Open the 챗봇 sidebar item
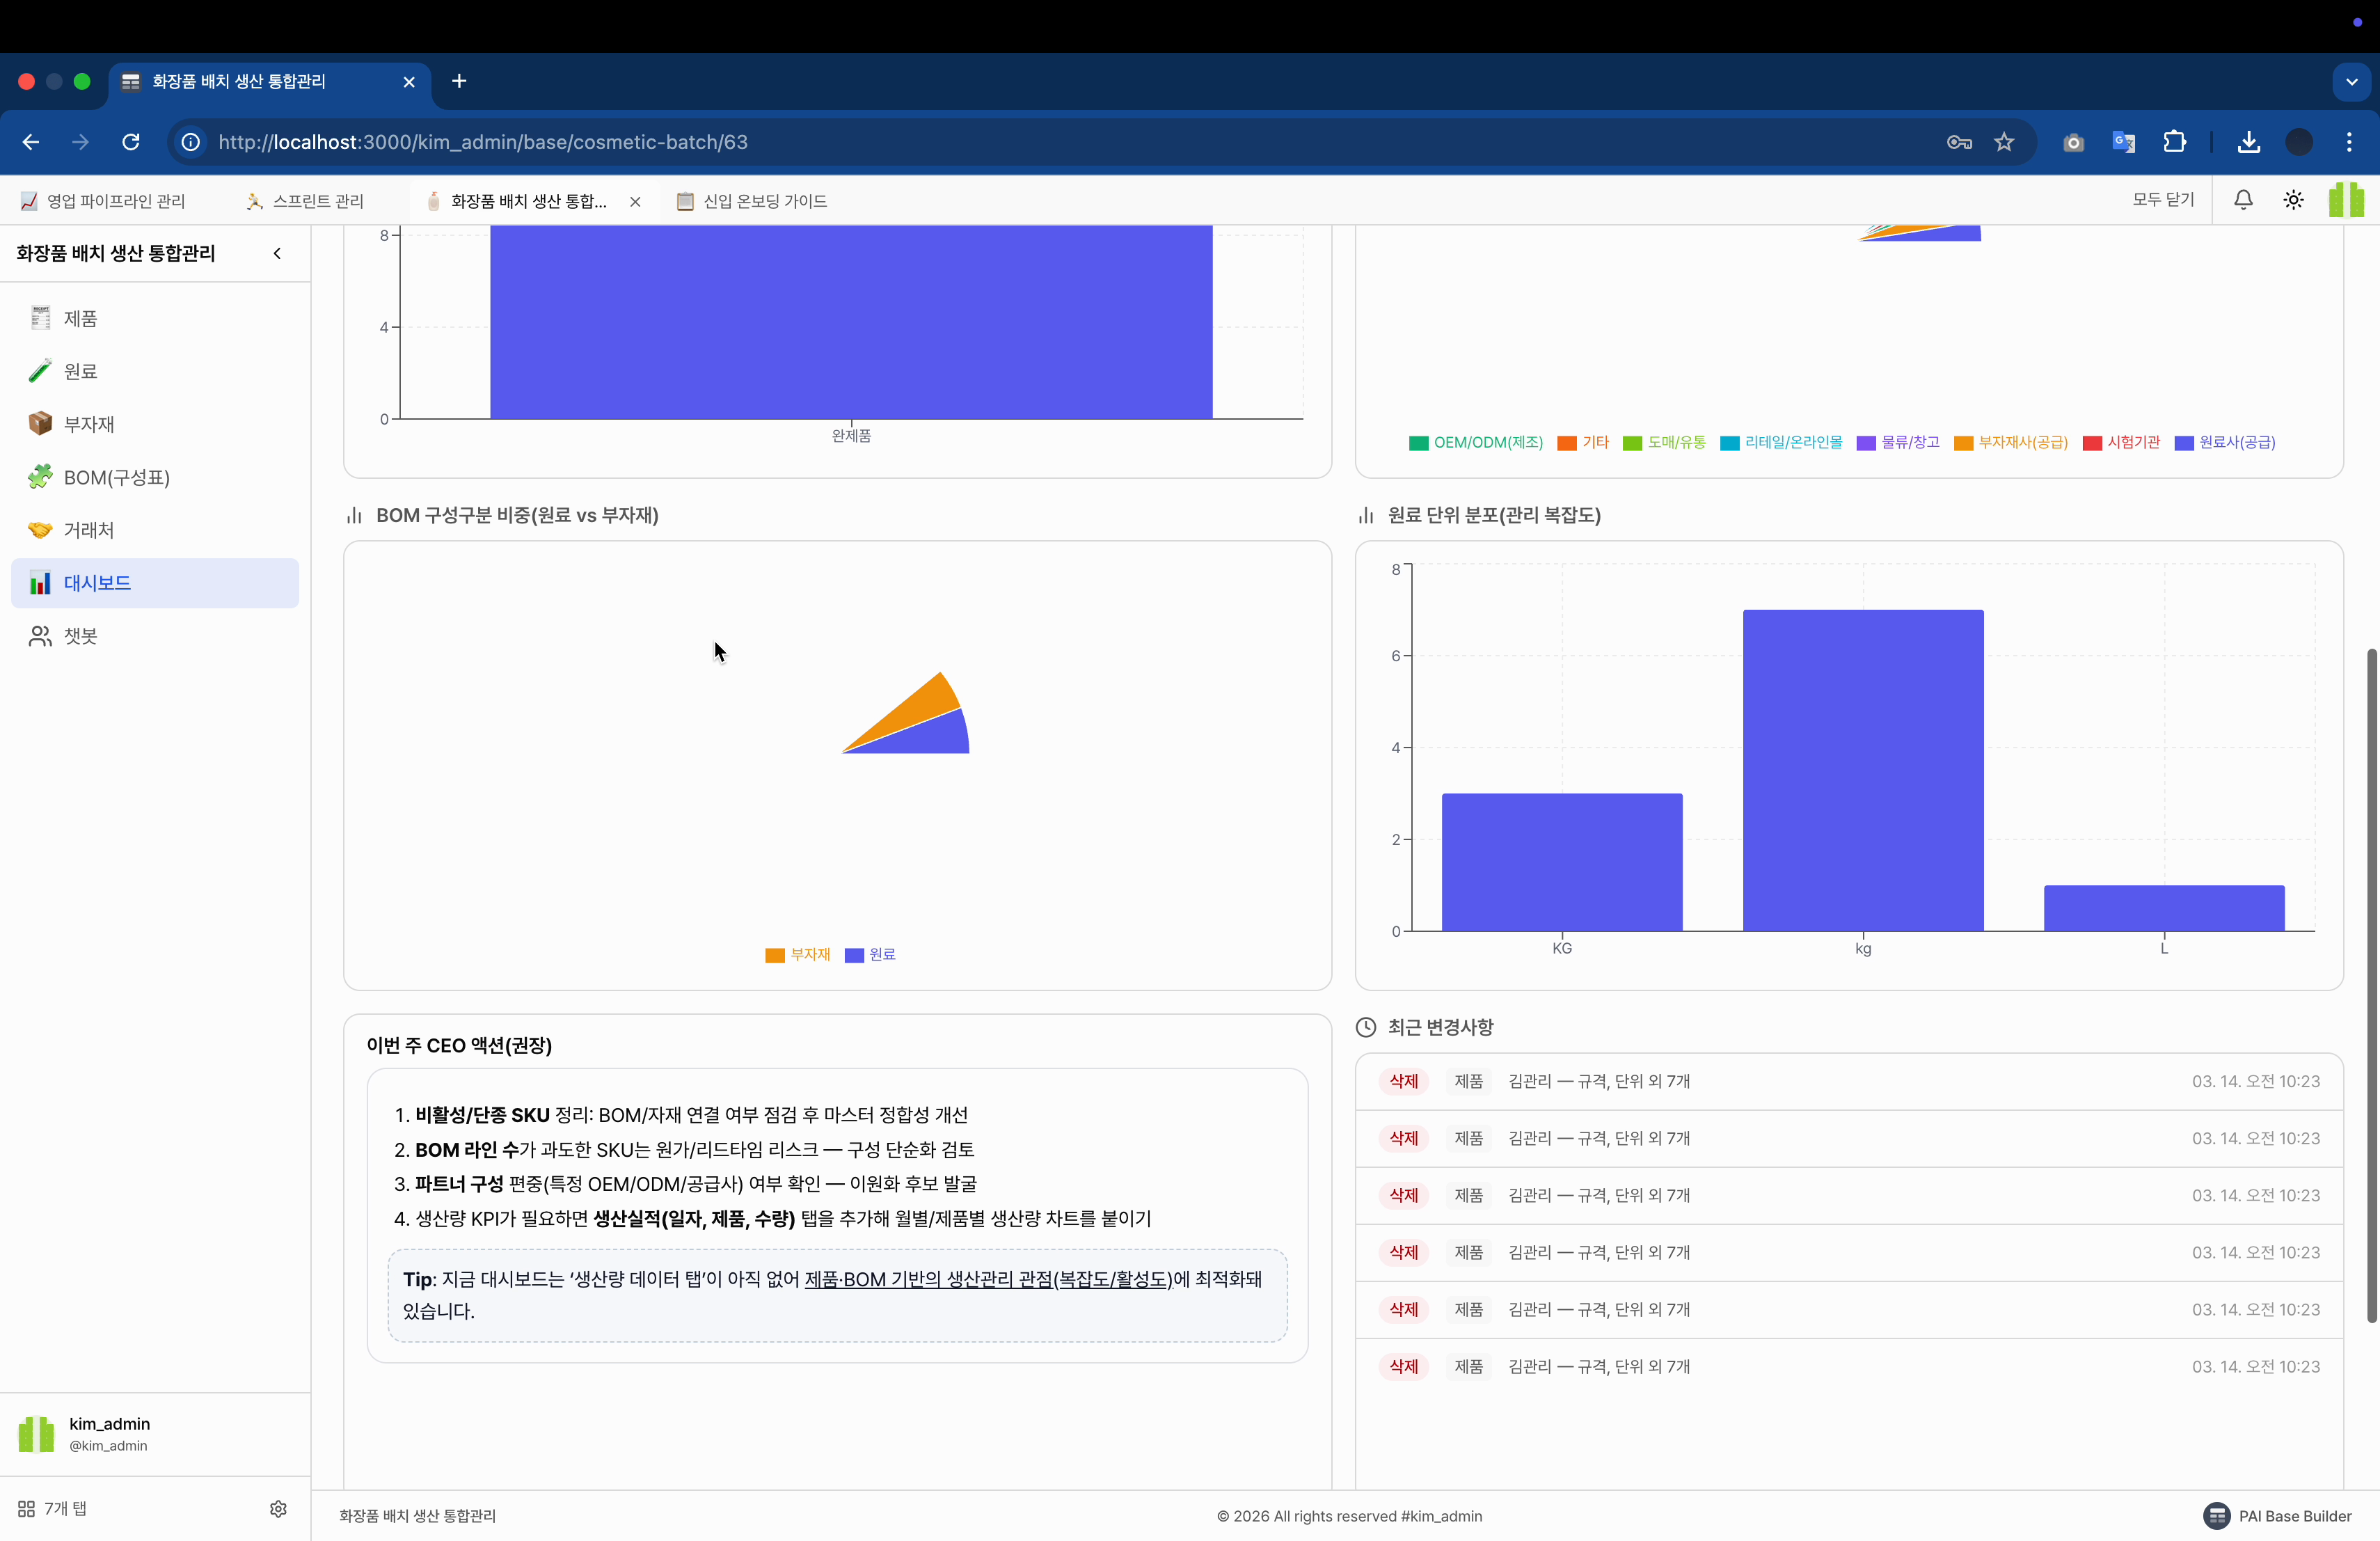This screenshot has height=1541, width=2380. point(80,636)
